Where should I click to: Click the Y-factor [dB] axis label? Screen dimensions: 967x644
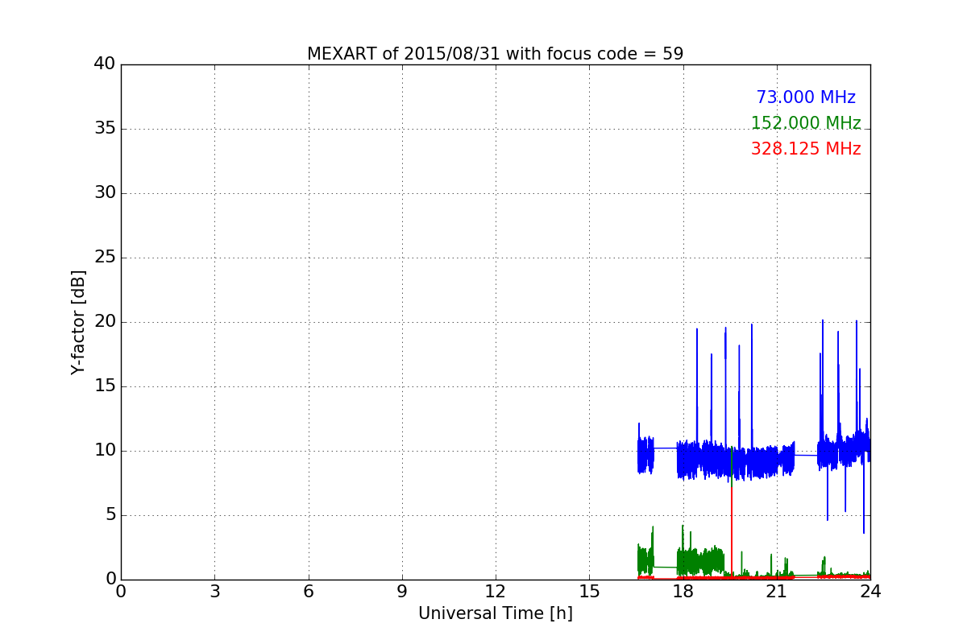pos(78,322)
